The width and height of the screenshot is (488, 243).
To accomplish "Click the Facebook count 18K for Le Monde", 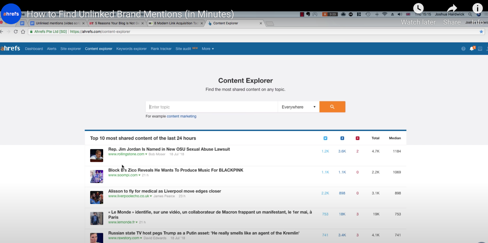I will click(x=342, y=214).
